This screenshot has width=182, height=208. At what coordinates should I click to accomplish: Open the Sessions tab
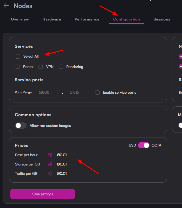click(162, 19)
